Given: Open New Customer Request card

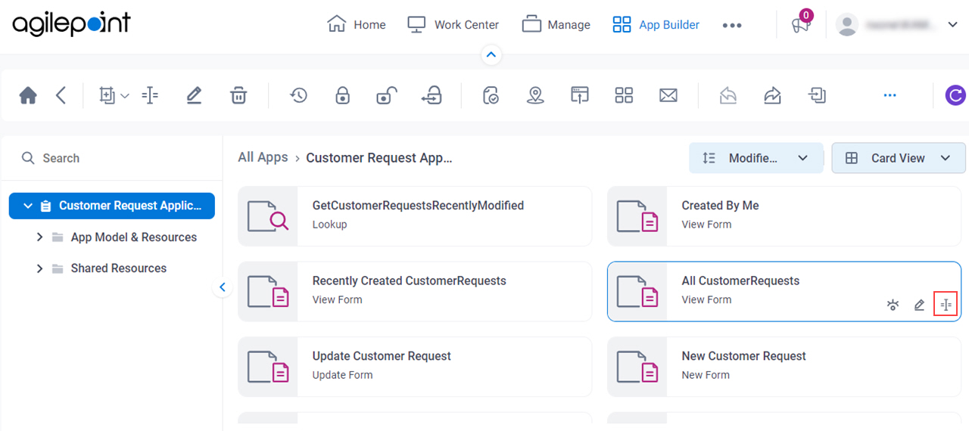Looking at the screenshot, I should click(x=784, y=367).
